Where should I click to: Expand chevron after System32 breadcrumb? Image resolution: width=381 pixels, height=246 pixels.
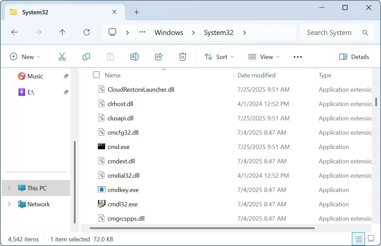(x=245, y=32)
